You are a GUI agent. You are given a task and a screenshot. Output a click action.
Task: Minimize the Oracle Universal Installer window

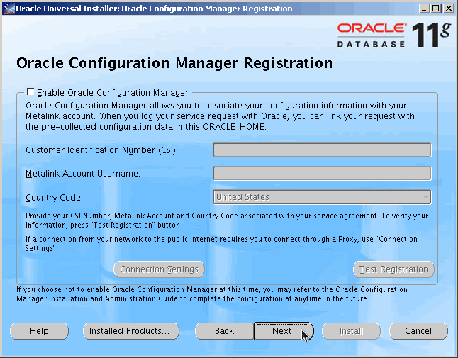click(x=424, y=9)
